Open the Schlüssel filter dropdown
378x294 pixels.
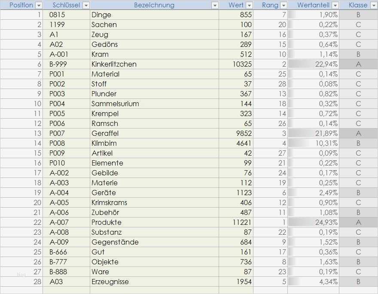pyautogui.click(x=86, y=5)
